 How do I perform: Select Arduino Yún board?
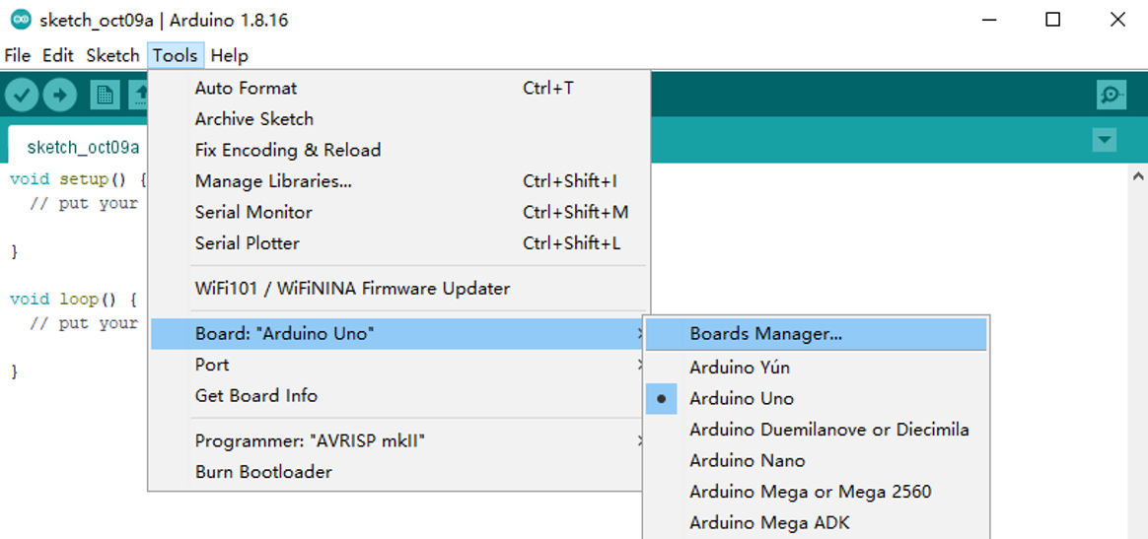[817, 368]
